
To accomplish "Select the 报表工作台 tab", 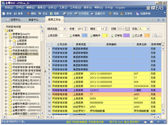I will [x=54, y=19].
